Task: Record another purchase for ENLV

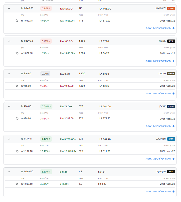Action: [160, 159]
